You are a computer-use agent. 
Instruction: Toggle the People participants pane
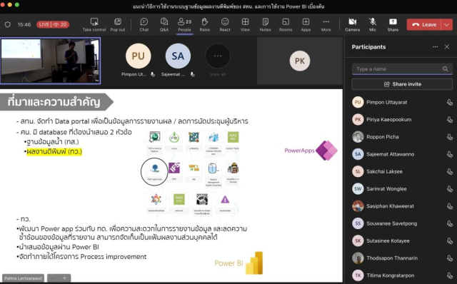(x=184, y=25)
